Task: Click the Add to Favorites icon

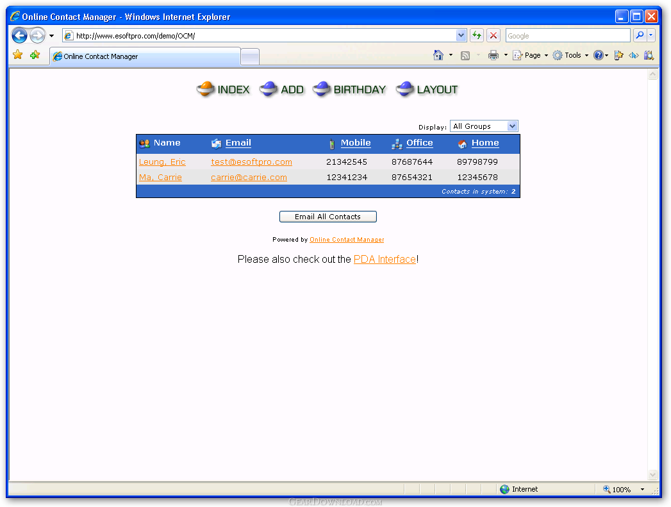Action: coord(35,55)
